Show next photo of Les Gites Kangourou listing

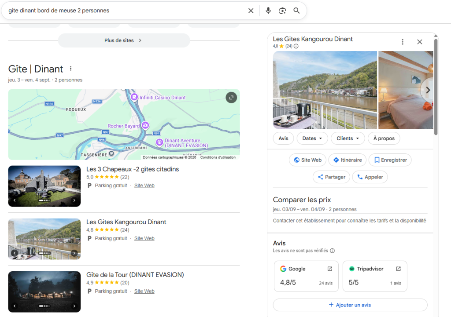click(74, 253)
